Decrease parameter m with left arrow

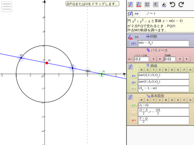153,59
